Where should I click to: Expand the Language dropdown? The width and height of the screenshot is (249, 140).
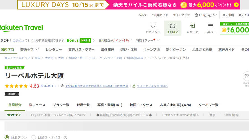tap(215, 15)
